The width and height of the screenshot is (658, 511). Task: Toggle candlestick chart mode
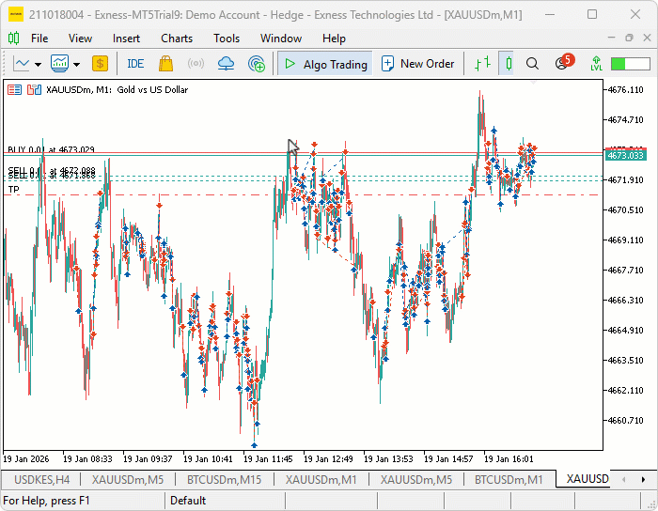click(x=509, y=64)
